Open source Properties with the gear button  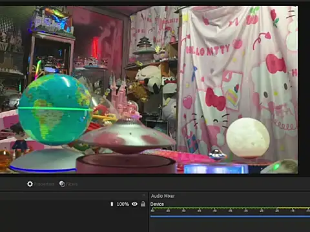41,184
